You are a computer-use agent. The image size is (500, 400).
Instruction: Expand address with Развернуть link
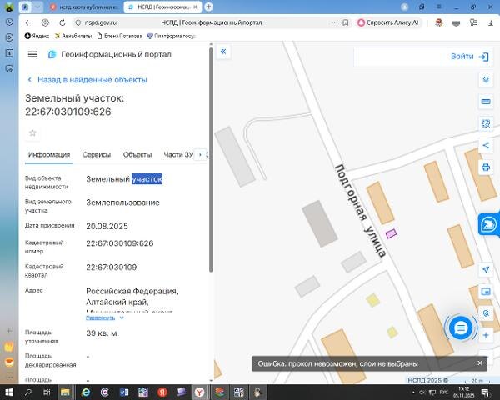click(x=104, y=317)
